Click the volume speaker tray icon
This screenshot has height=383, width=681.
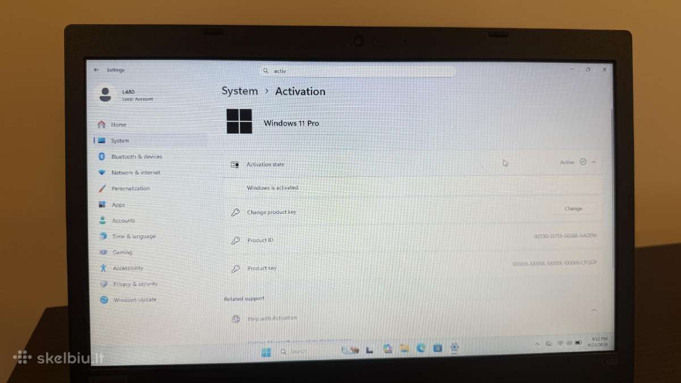[569, 343]
